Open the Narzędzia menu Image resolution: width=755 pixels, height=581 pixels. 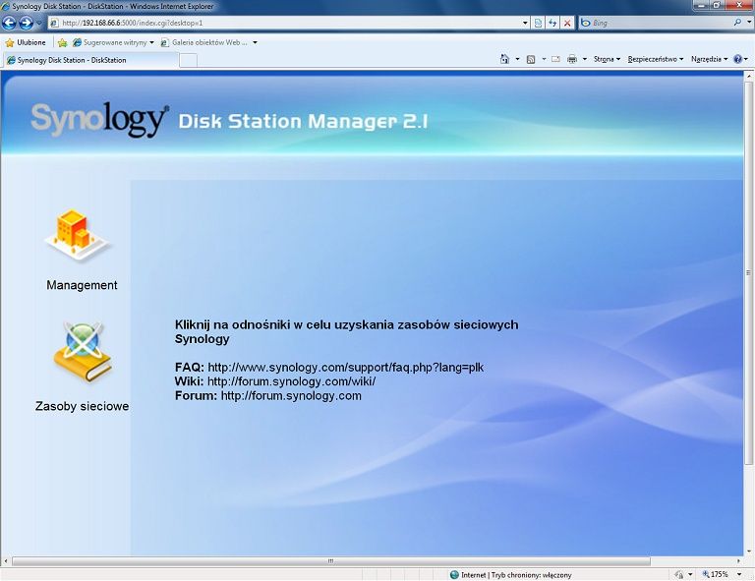coord(709,59)
